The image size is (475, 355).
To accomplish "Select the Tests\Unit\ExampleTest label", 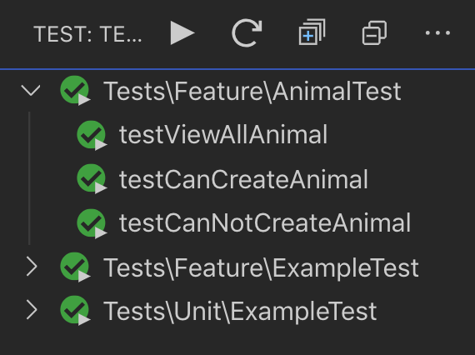I will [x=240, y=311].
